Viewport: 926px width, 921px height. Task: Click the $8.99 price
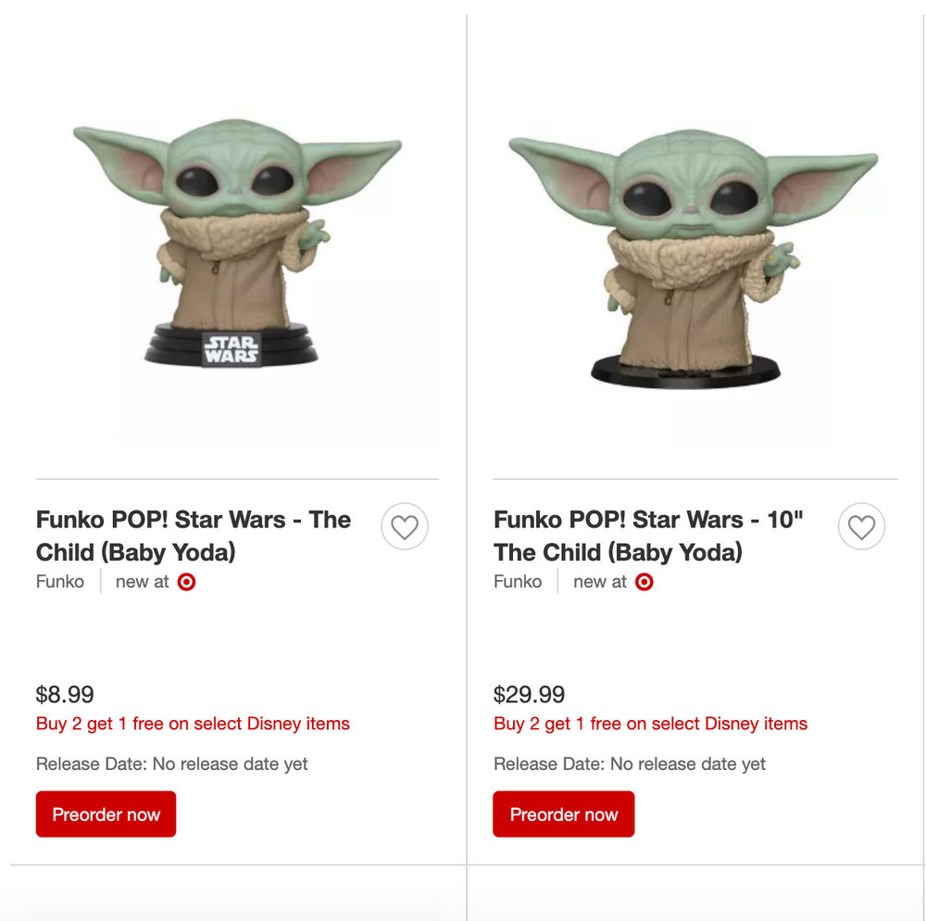pos(65,695)
